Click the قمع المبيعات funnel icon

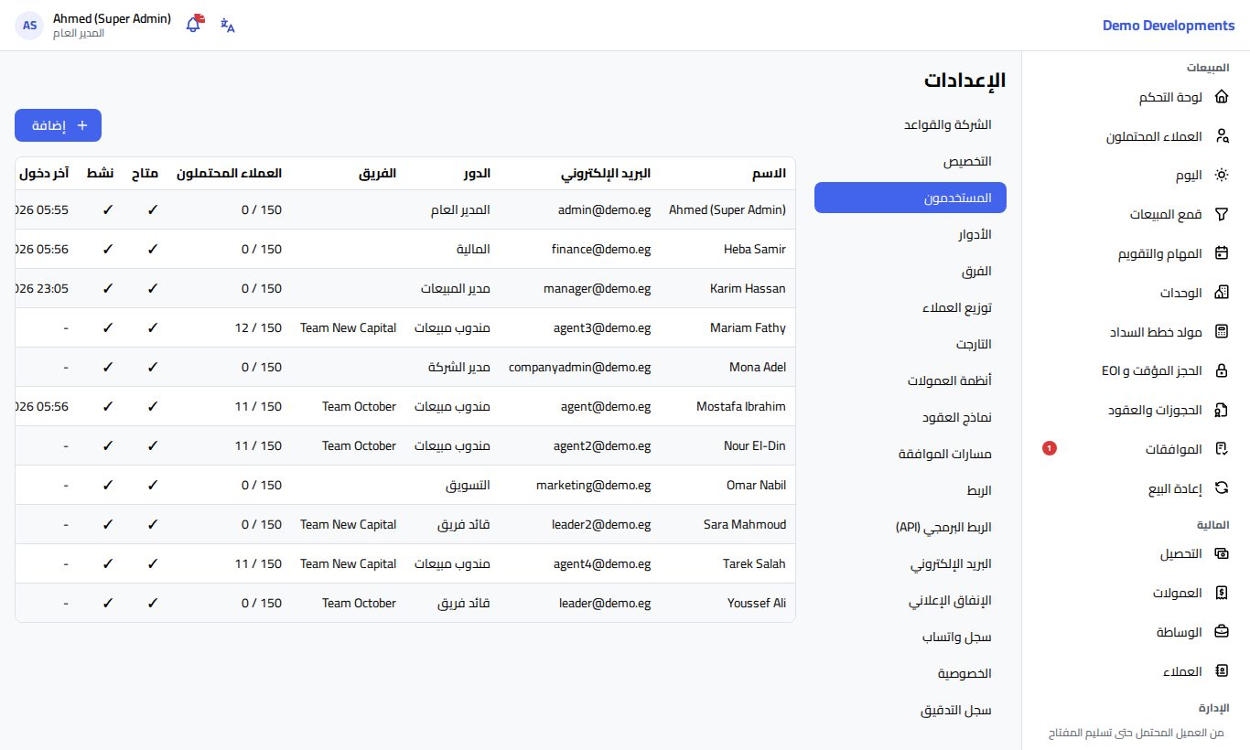[x=1221, y=215]
